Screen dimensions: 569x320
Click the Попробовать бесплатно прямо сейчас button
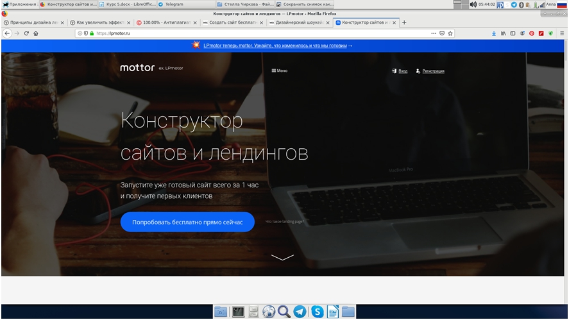187,222
